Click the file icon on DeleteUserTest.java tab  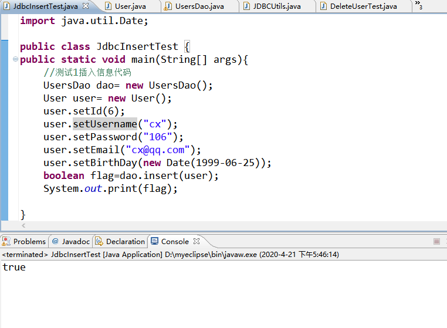click(323, 6)
